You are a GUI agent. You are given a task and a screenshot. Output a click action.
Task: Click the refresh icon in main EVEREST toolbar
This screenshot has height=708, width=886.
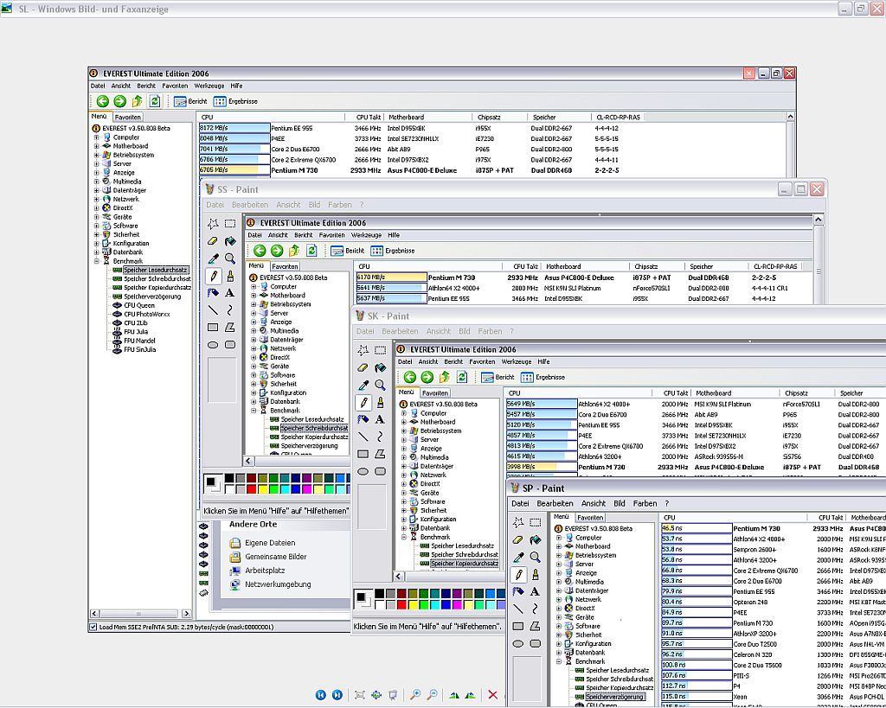click(155, 101)
